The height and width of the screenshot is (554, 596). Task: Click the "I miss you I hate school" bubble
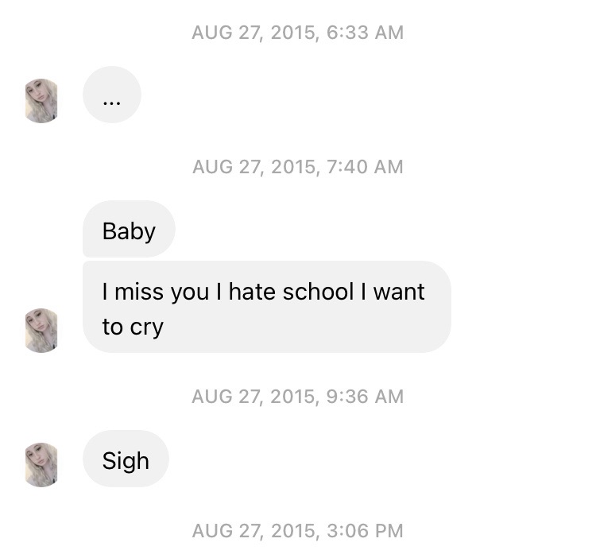point(267,307)
